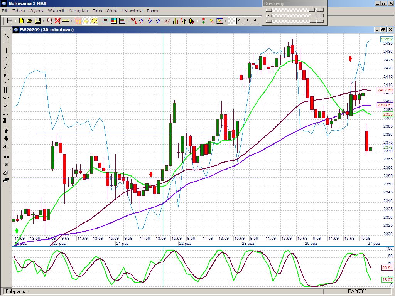Pick the eraser tool at the bottom of the left palette
The image size is (395, 296).
pos(7,180)
